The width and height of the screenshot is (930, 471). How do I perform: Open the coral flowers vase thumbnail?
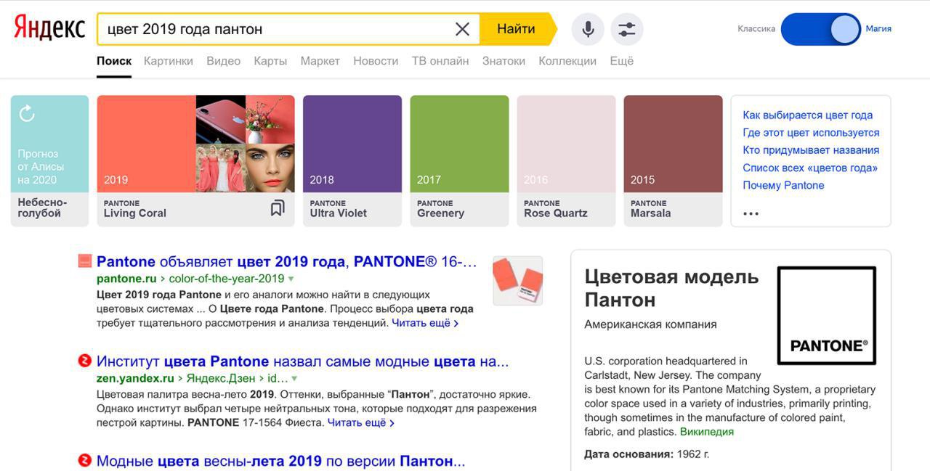[270, 120]
